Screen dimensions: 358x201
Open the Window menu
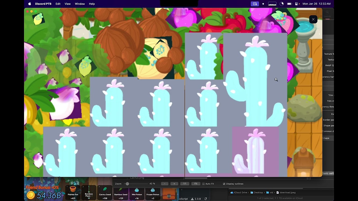tap(80, 4)
